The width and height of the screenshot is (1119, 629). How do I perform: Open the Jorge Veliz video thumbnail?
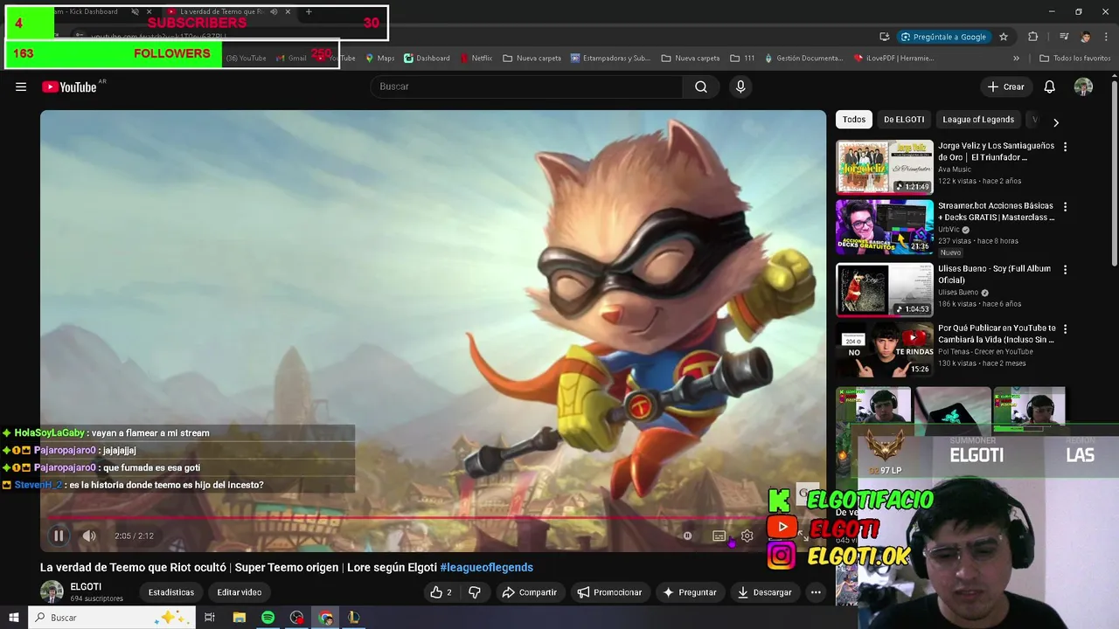tap(885, 167)
